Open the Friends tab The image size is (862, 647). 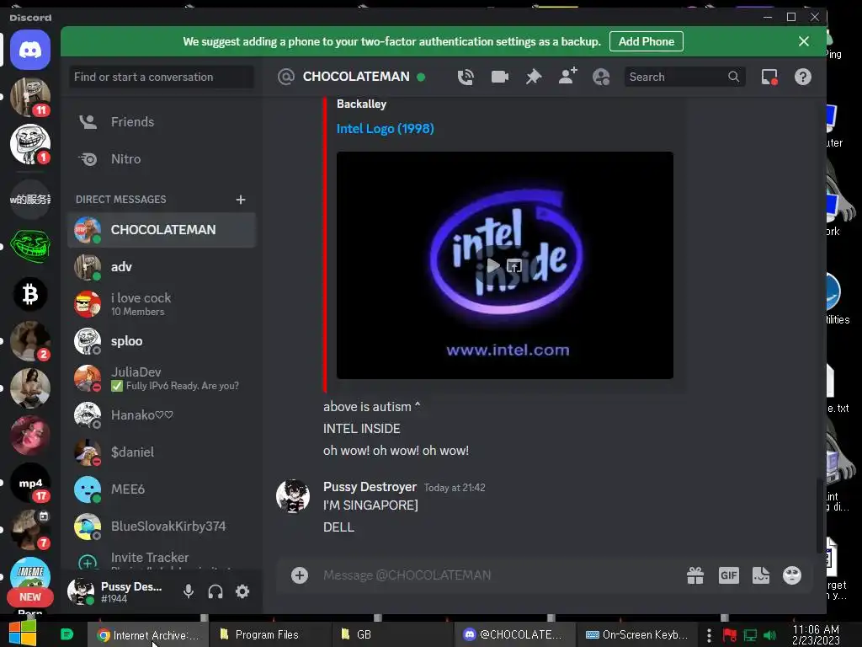[x=162, y=121]
